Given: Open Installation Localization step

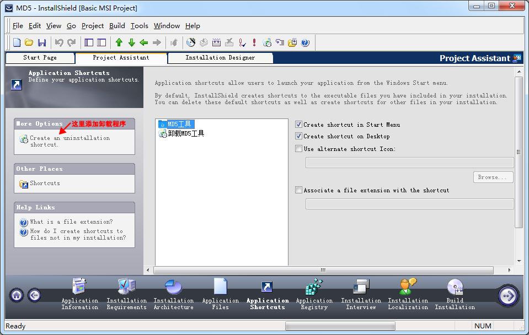Looking at the screenshot, I should tap(408, 294).
